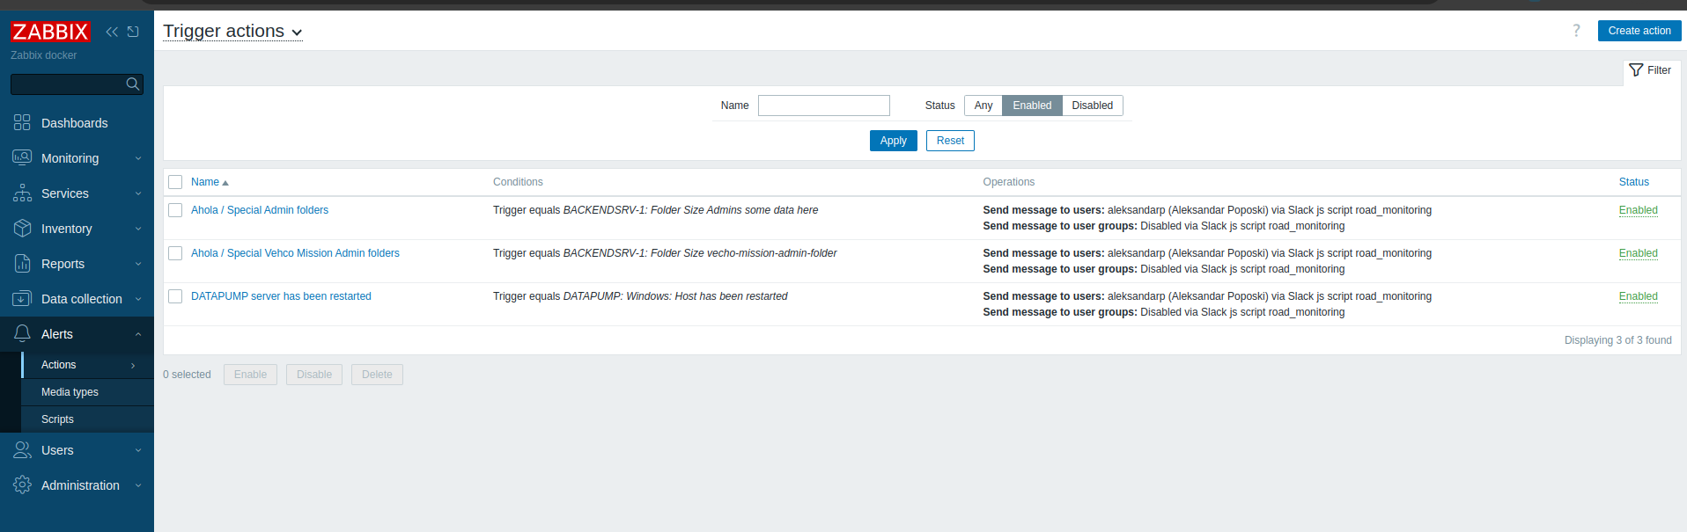Expand the Services menu chevron

[138, 193]
